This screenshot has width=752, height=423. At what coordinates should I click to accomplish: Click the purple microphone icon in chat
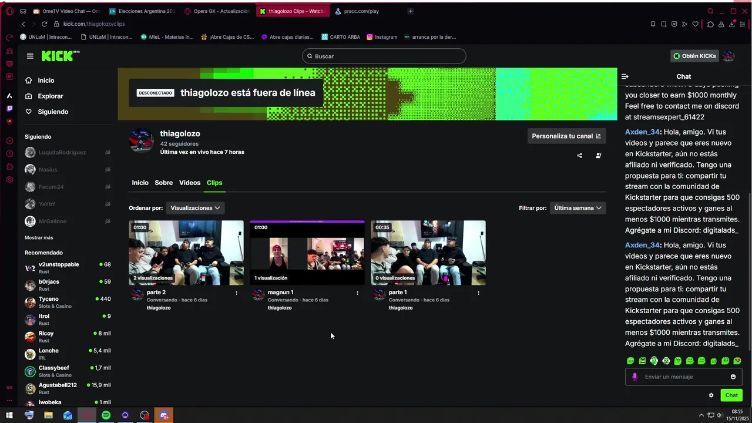click(634, 377)
